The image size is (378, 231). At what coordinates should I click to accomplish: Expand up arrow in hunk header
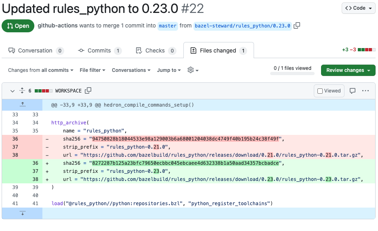pyautogui.click(x=23, y=105)
